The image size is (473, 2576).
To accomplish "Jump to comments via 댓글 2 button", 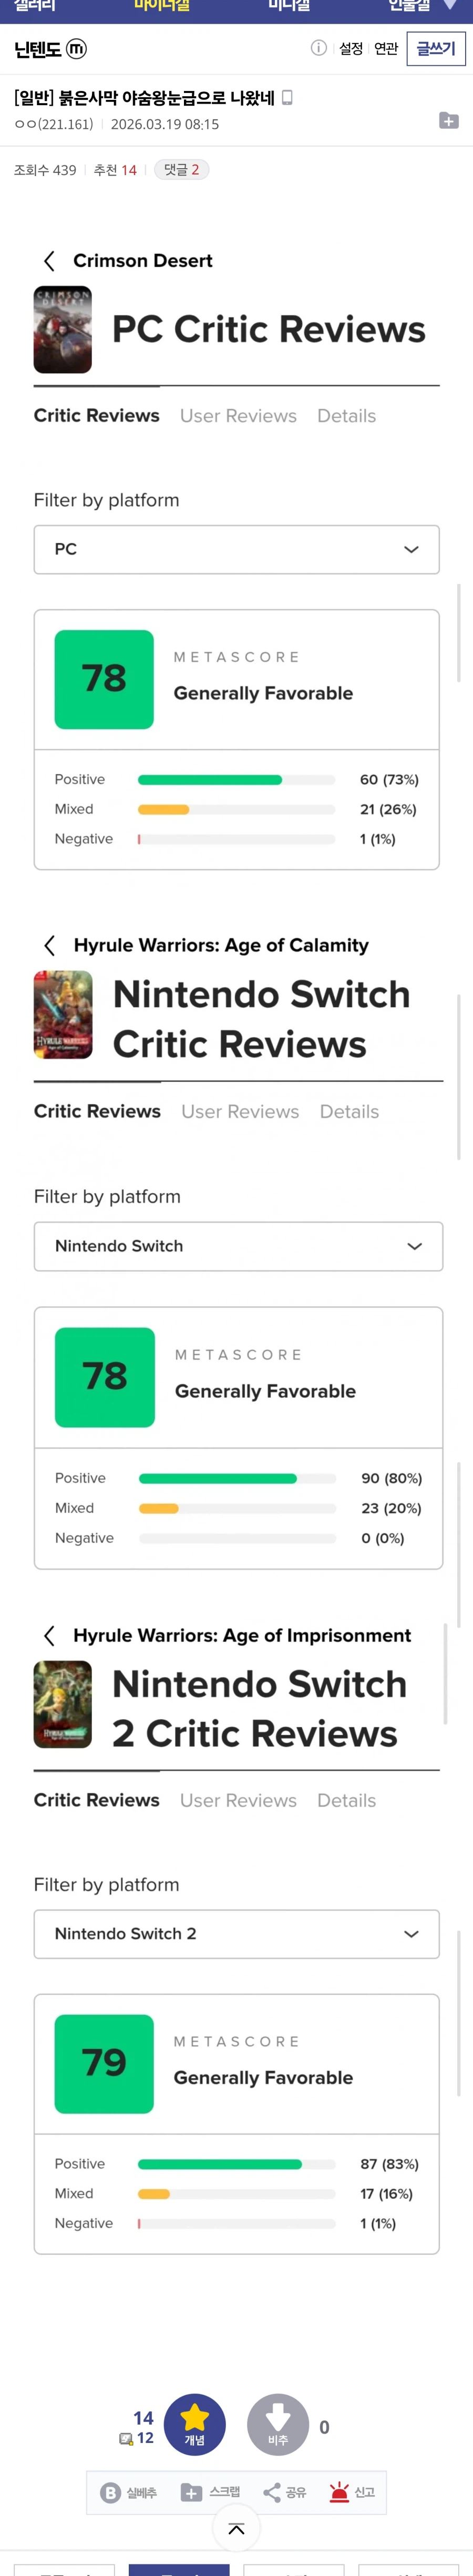I will (182, 170).
